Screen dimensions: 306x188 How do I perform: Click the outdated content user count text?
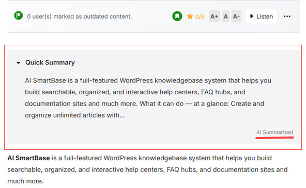pyautogui.click(x=80, y=16)
